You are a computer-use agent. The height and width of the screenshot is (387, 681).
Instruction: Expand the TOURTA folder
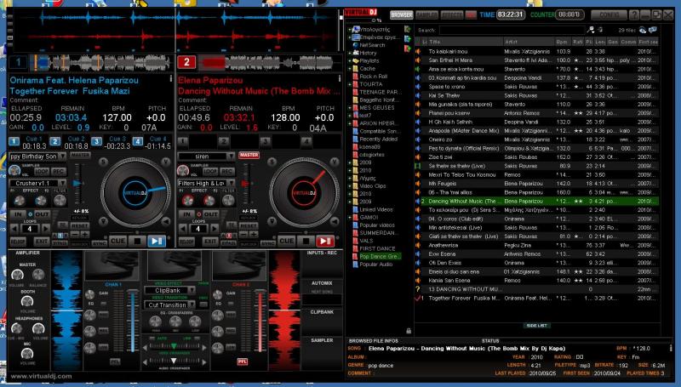pos(350,84)
